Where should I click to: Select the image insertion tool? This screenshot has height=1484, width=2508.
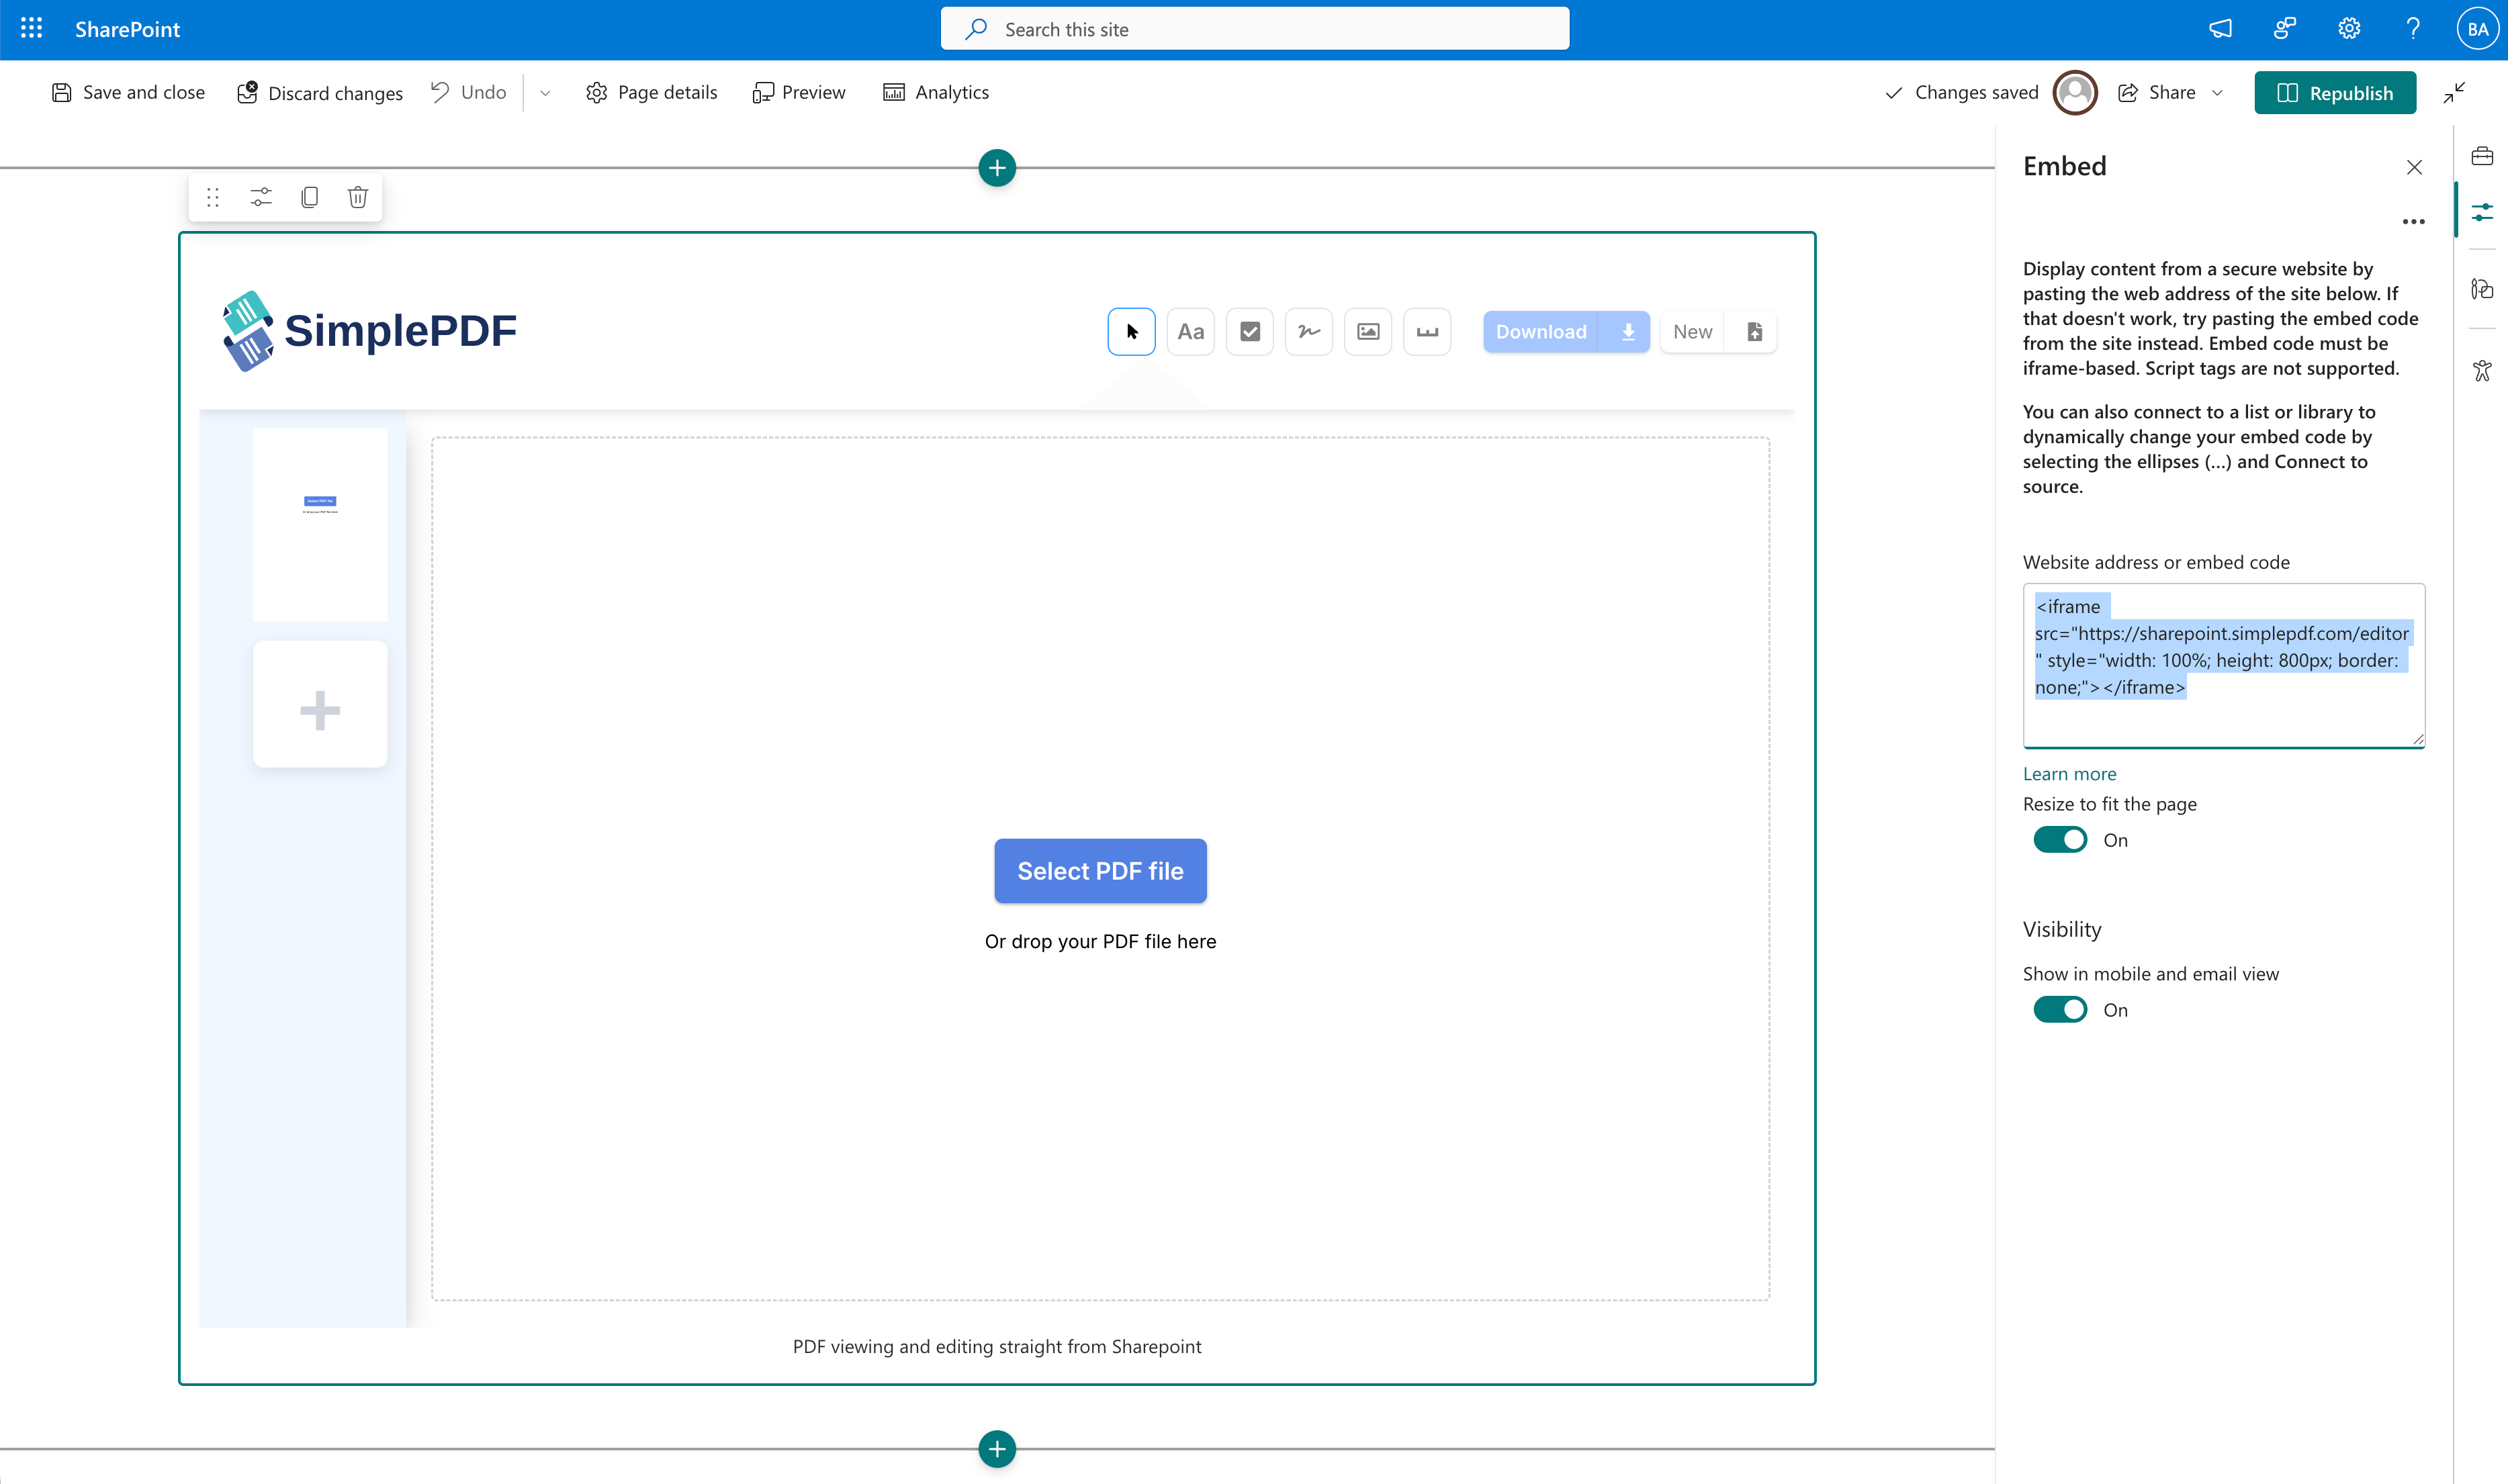click(1367, 331)
